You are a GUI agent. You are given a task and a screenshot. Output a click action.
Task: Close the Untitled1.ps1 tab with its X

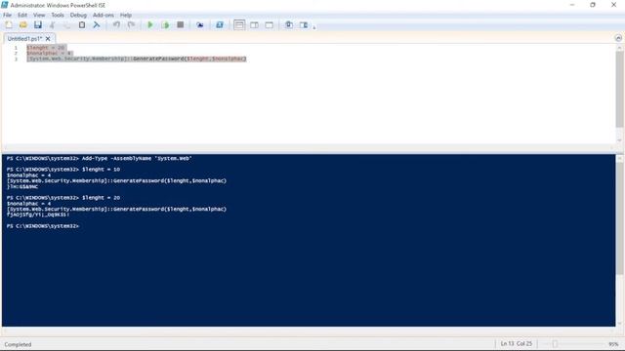click(x=48, y=39)
